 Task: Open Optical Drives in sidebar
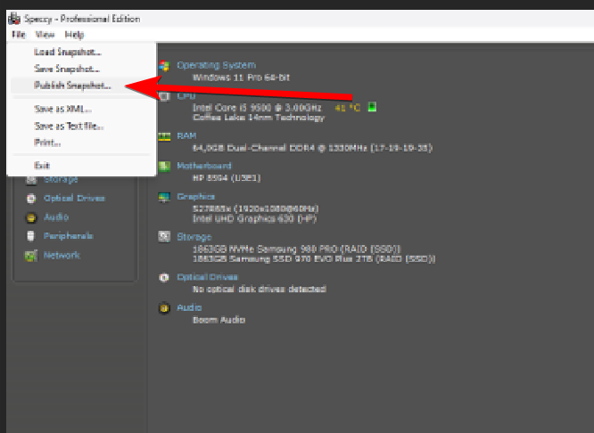click(x=74, y=199)
